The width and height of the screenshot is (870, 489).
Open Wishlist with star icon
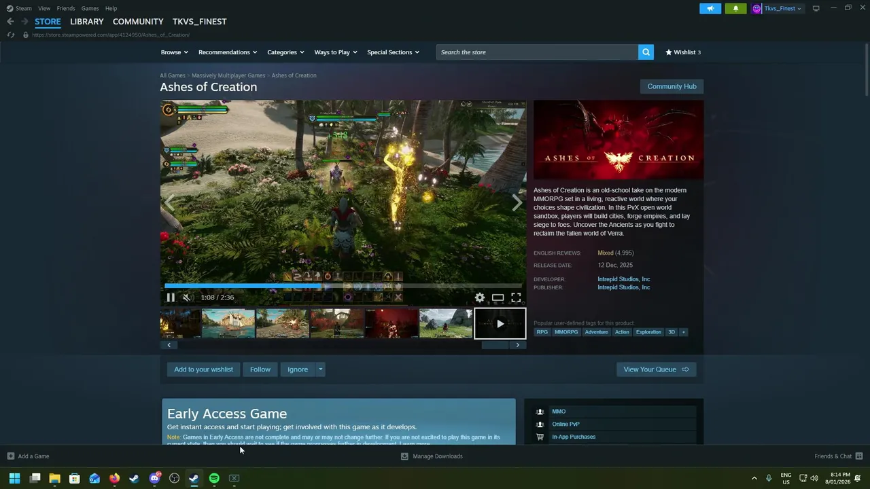683,52
